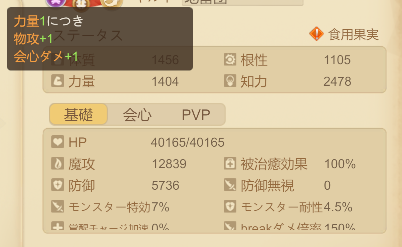Tap the 魔攻 flame icon

point(57,164)
